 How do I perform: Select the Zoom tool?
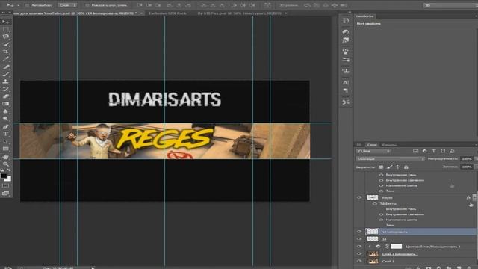6,164
